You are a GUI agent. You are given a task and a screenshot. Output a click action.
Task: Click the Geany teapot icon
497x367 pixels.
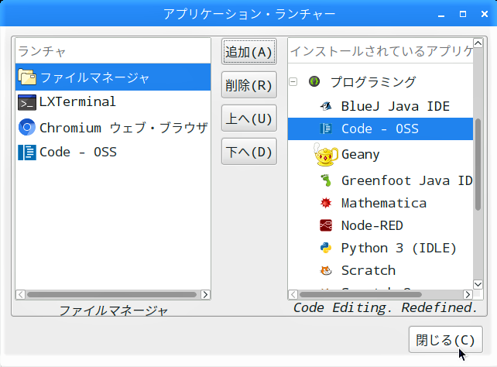[x=326, y=154]
